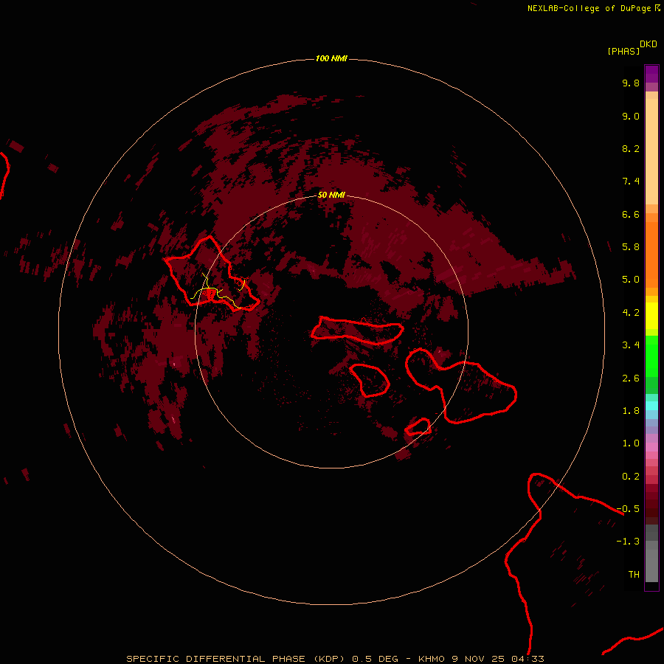Viewport: 664px width, 664px height.
Task: Click the 9.0 value on the color scale
Action: (x=631, y=116)
